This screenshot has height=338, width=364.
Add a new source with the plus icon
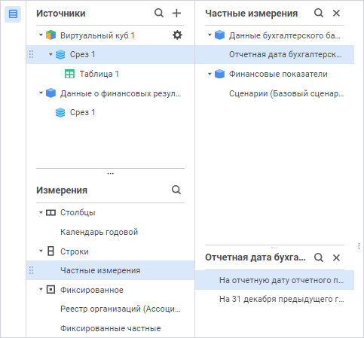tap(176, 13)
